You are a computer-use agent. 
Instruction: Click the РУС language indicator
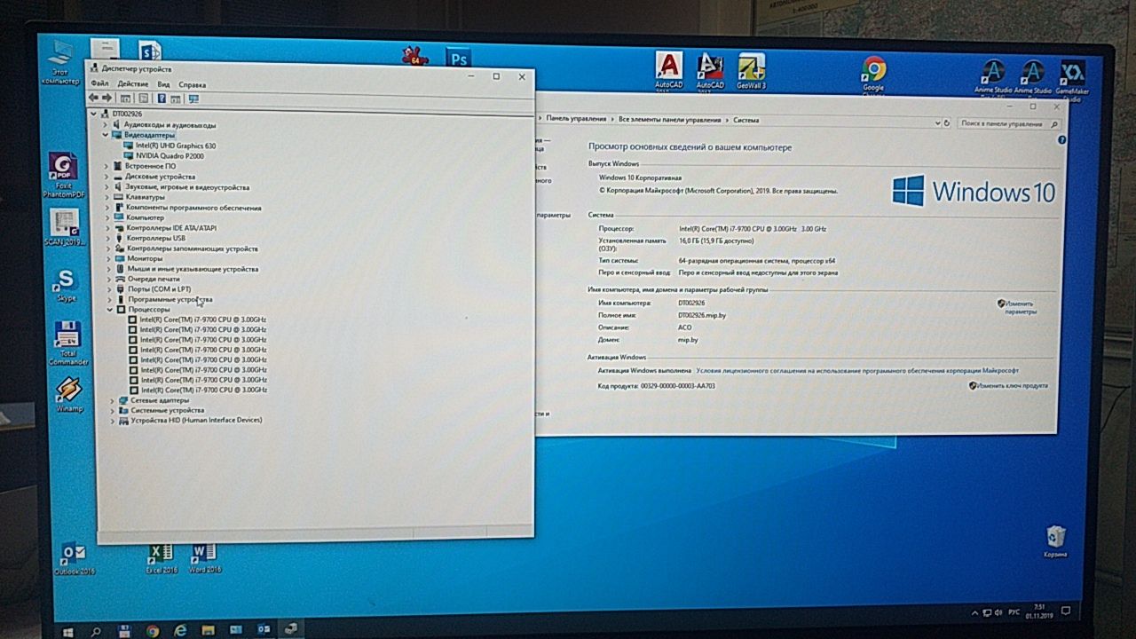(x=1013, y=612)
